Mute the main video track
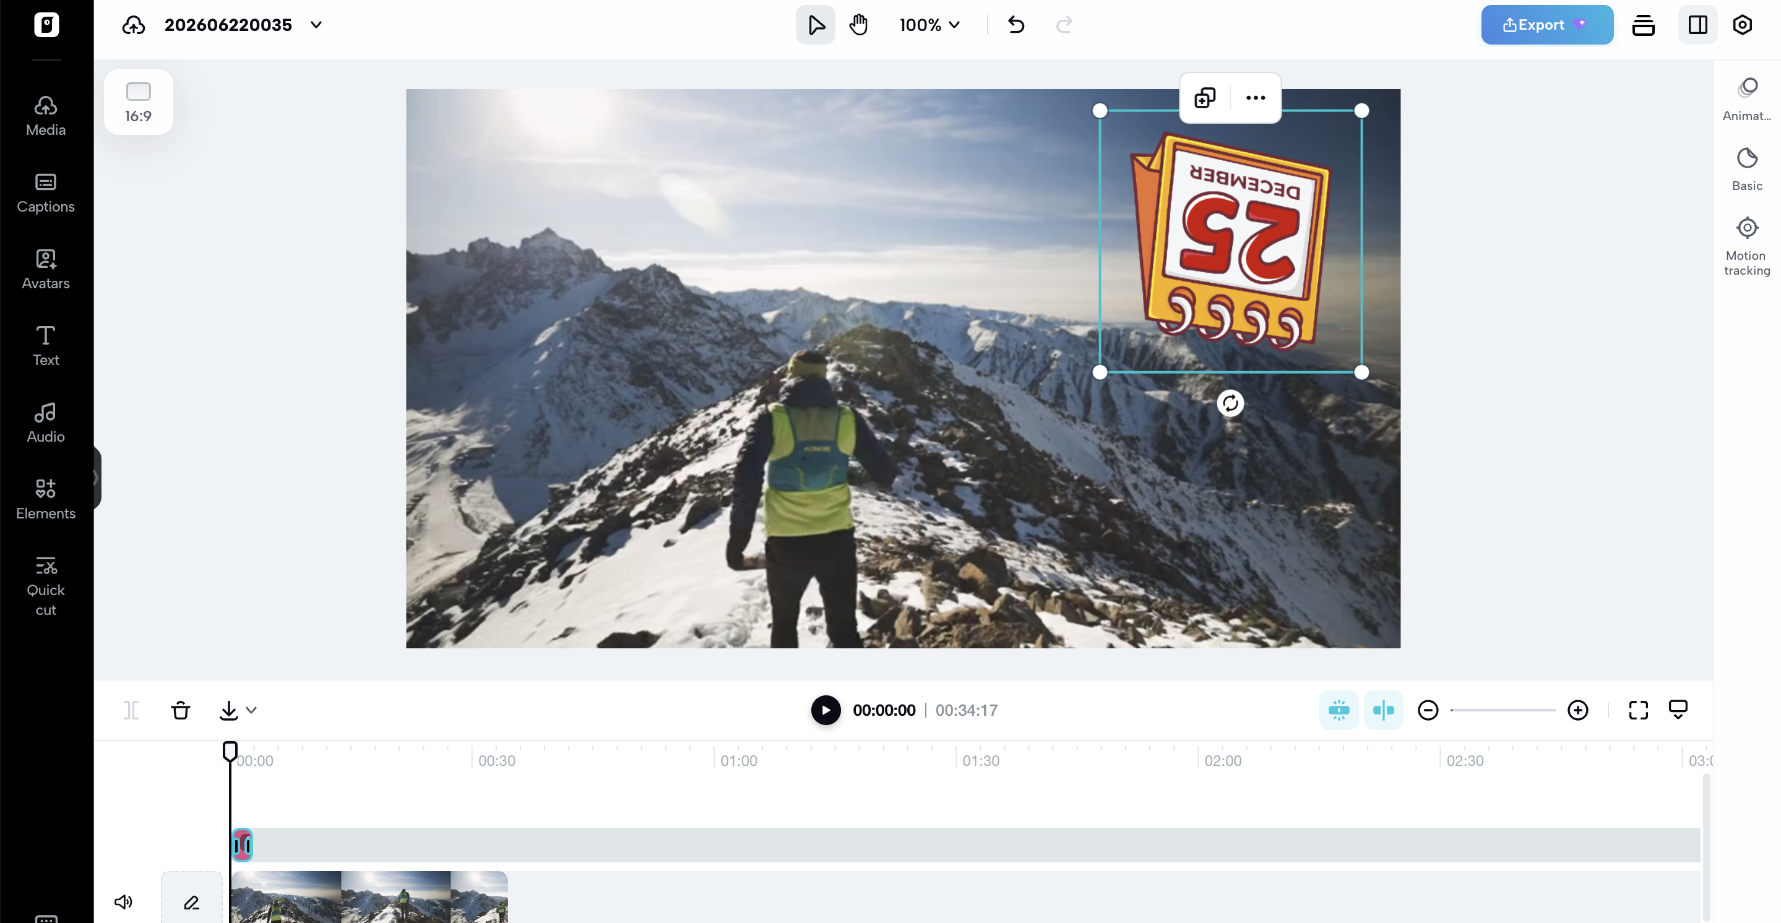The height and width of the screenshot is (923, 1781). point(123,901)
